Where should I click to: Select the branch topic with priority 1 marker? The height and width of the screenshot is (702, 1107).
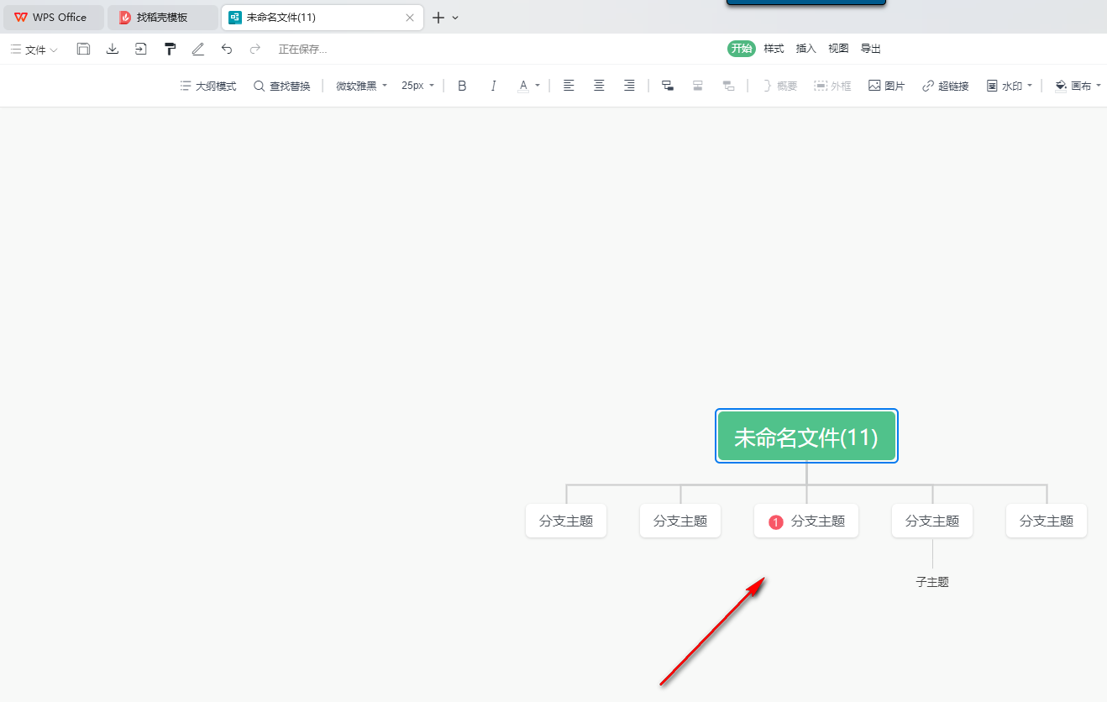(806, 521)
